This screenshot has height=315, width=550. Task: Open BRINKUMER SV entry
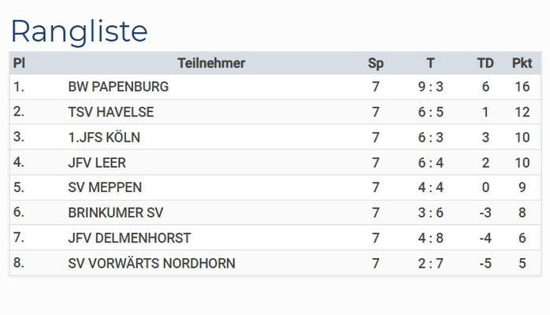pos(115,213)
